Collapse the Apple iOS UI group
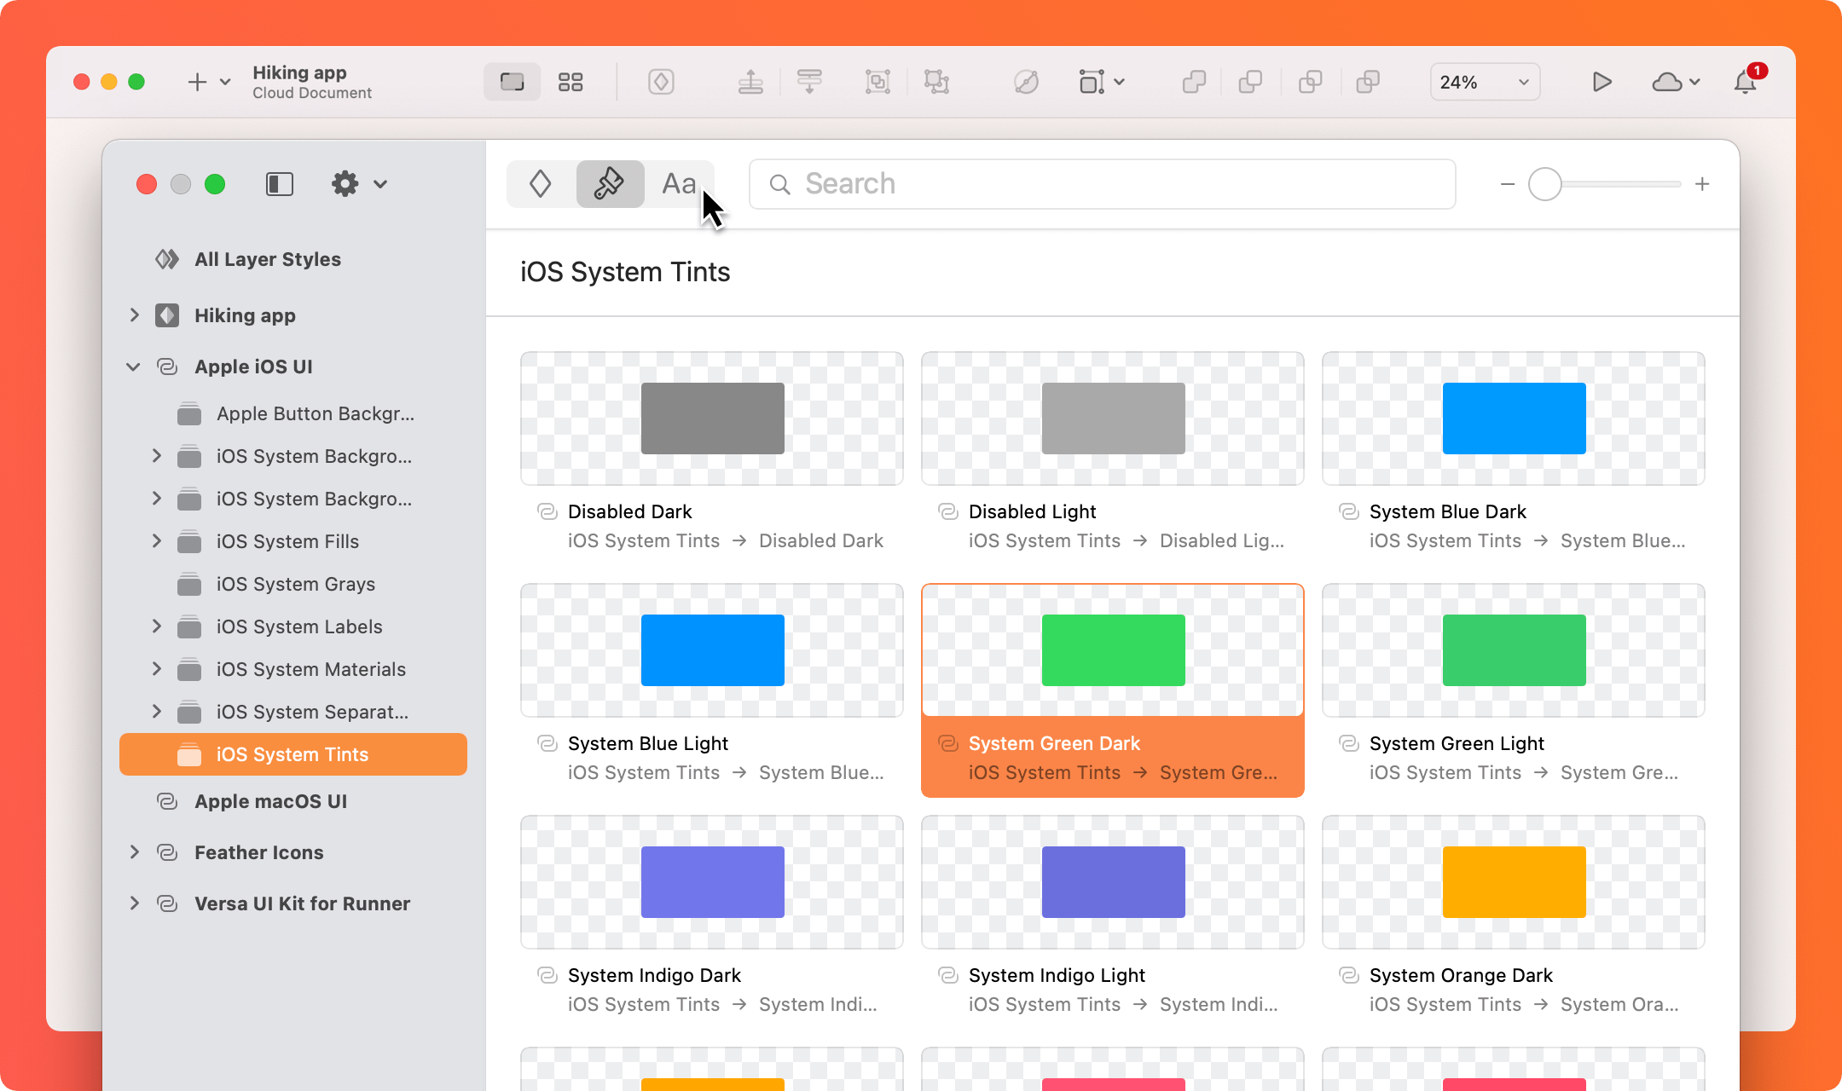Viewport: 1842px width, 1091px height. (134, 367)
